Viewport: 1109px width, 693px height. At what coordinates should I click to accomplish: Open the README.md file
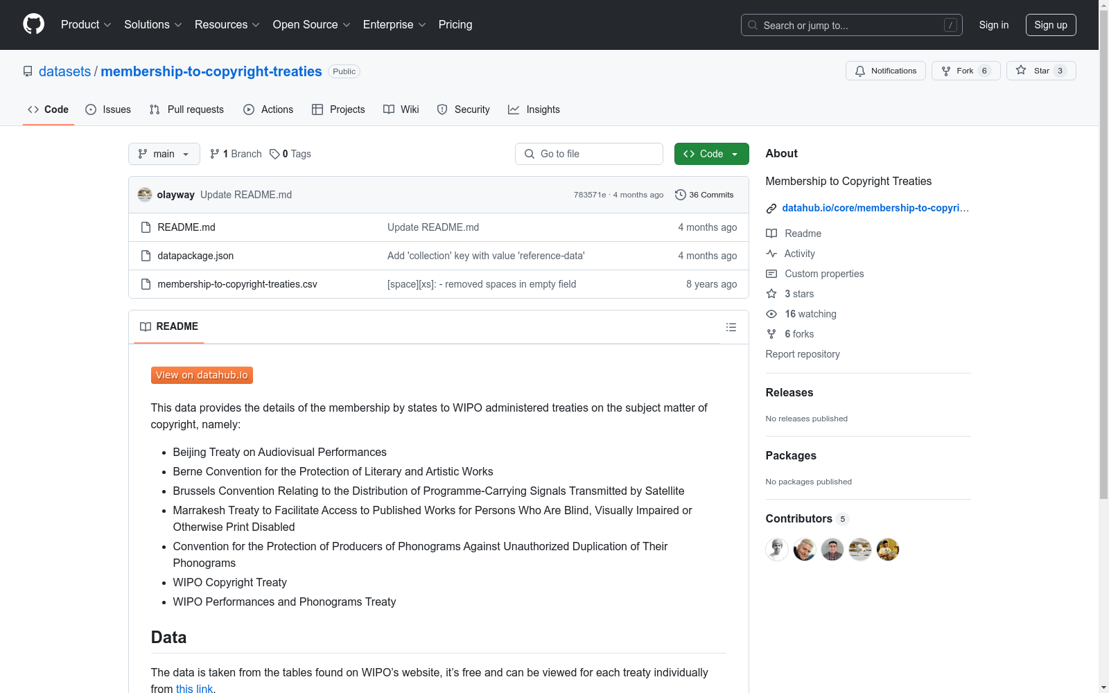pos(186,227)
